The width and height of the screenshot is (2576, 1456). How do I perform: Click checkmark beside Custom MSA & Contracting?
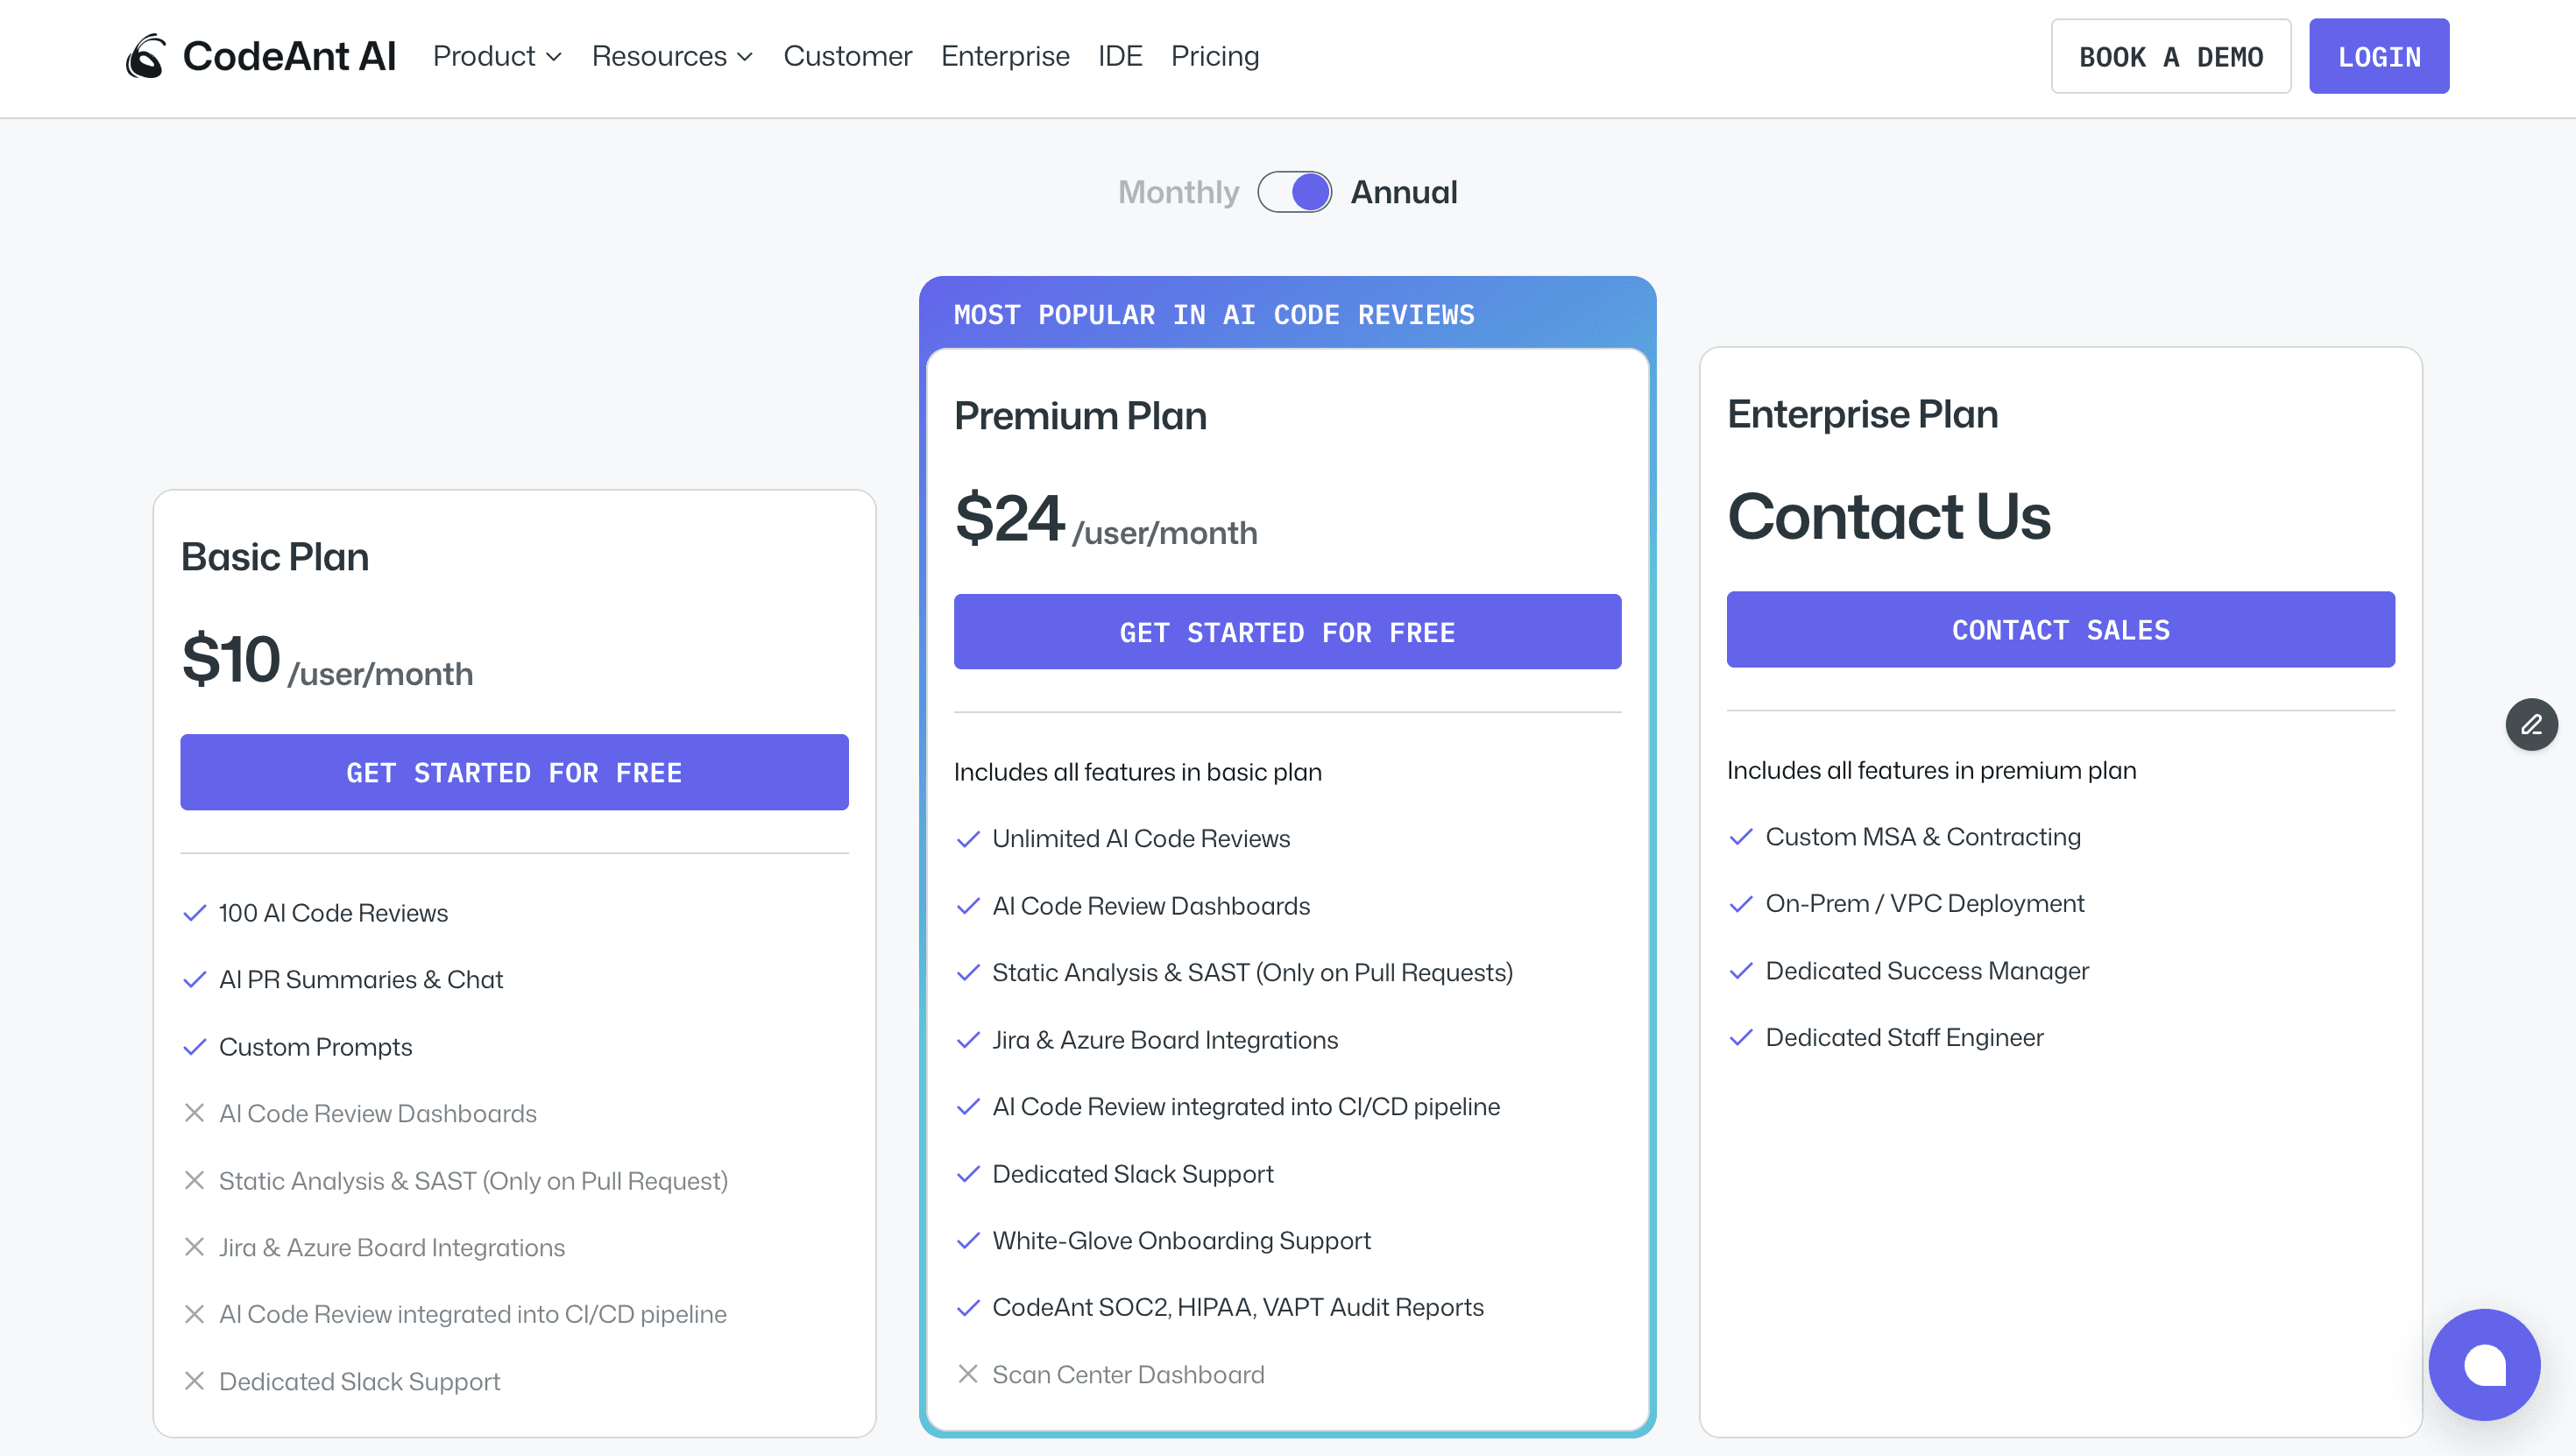[1741, 837]
